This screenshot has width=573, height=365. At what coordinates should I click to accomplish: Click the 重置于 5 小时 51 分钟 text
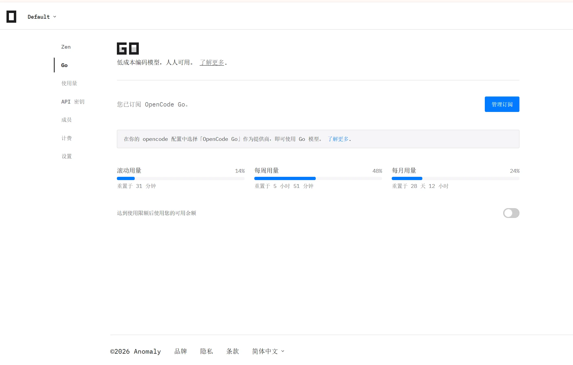click(x=284, y=186)
